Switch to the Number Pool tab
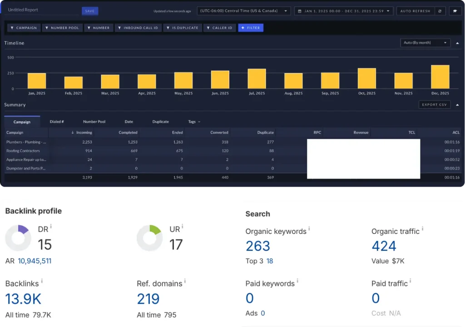This screenshot has height=327, width=465. click(x=94, y=122)
